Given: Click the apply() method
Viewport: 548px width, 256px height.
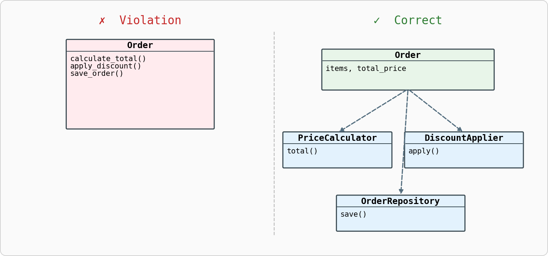Looking at the screenshot, I should (424, 151).
